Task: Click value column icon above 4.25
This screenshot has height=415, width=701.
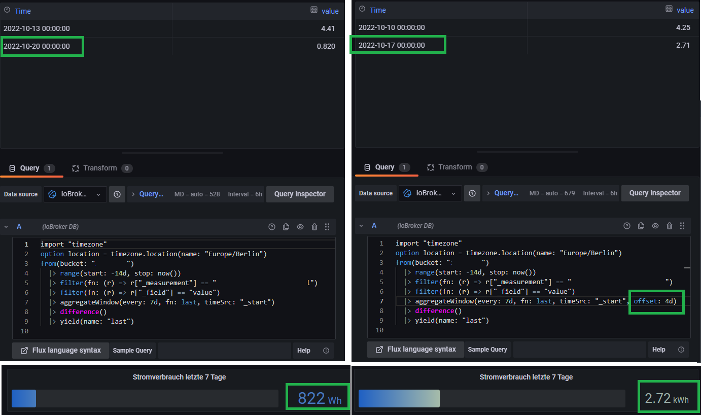Action: pyautogui.click(x=669, y=9)
